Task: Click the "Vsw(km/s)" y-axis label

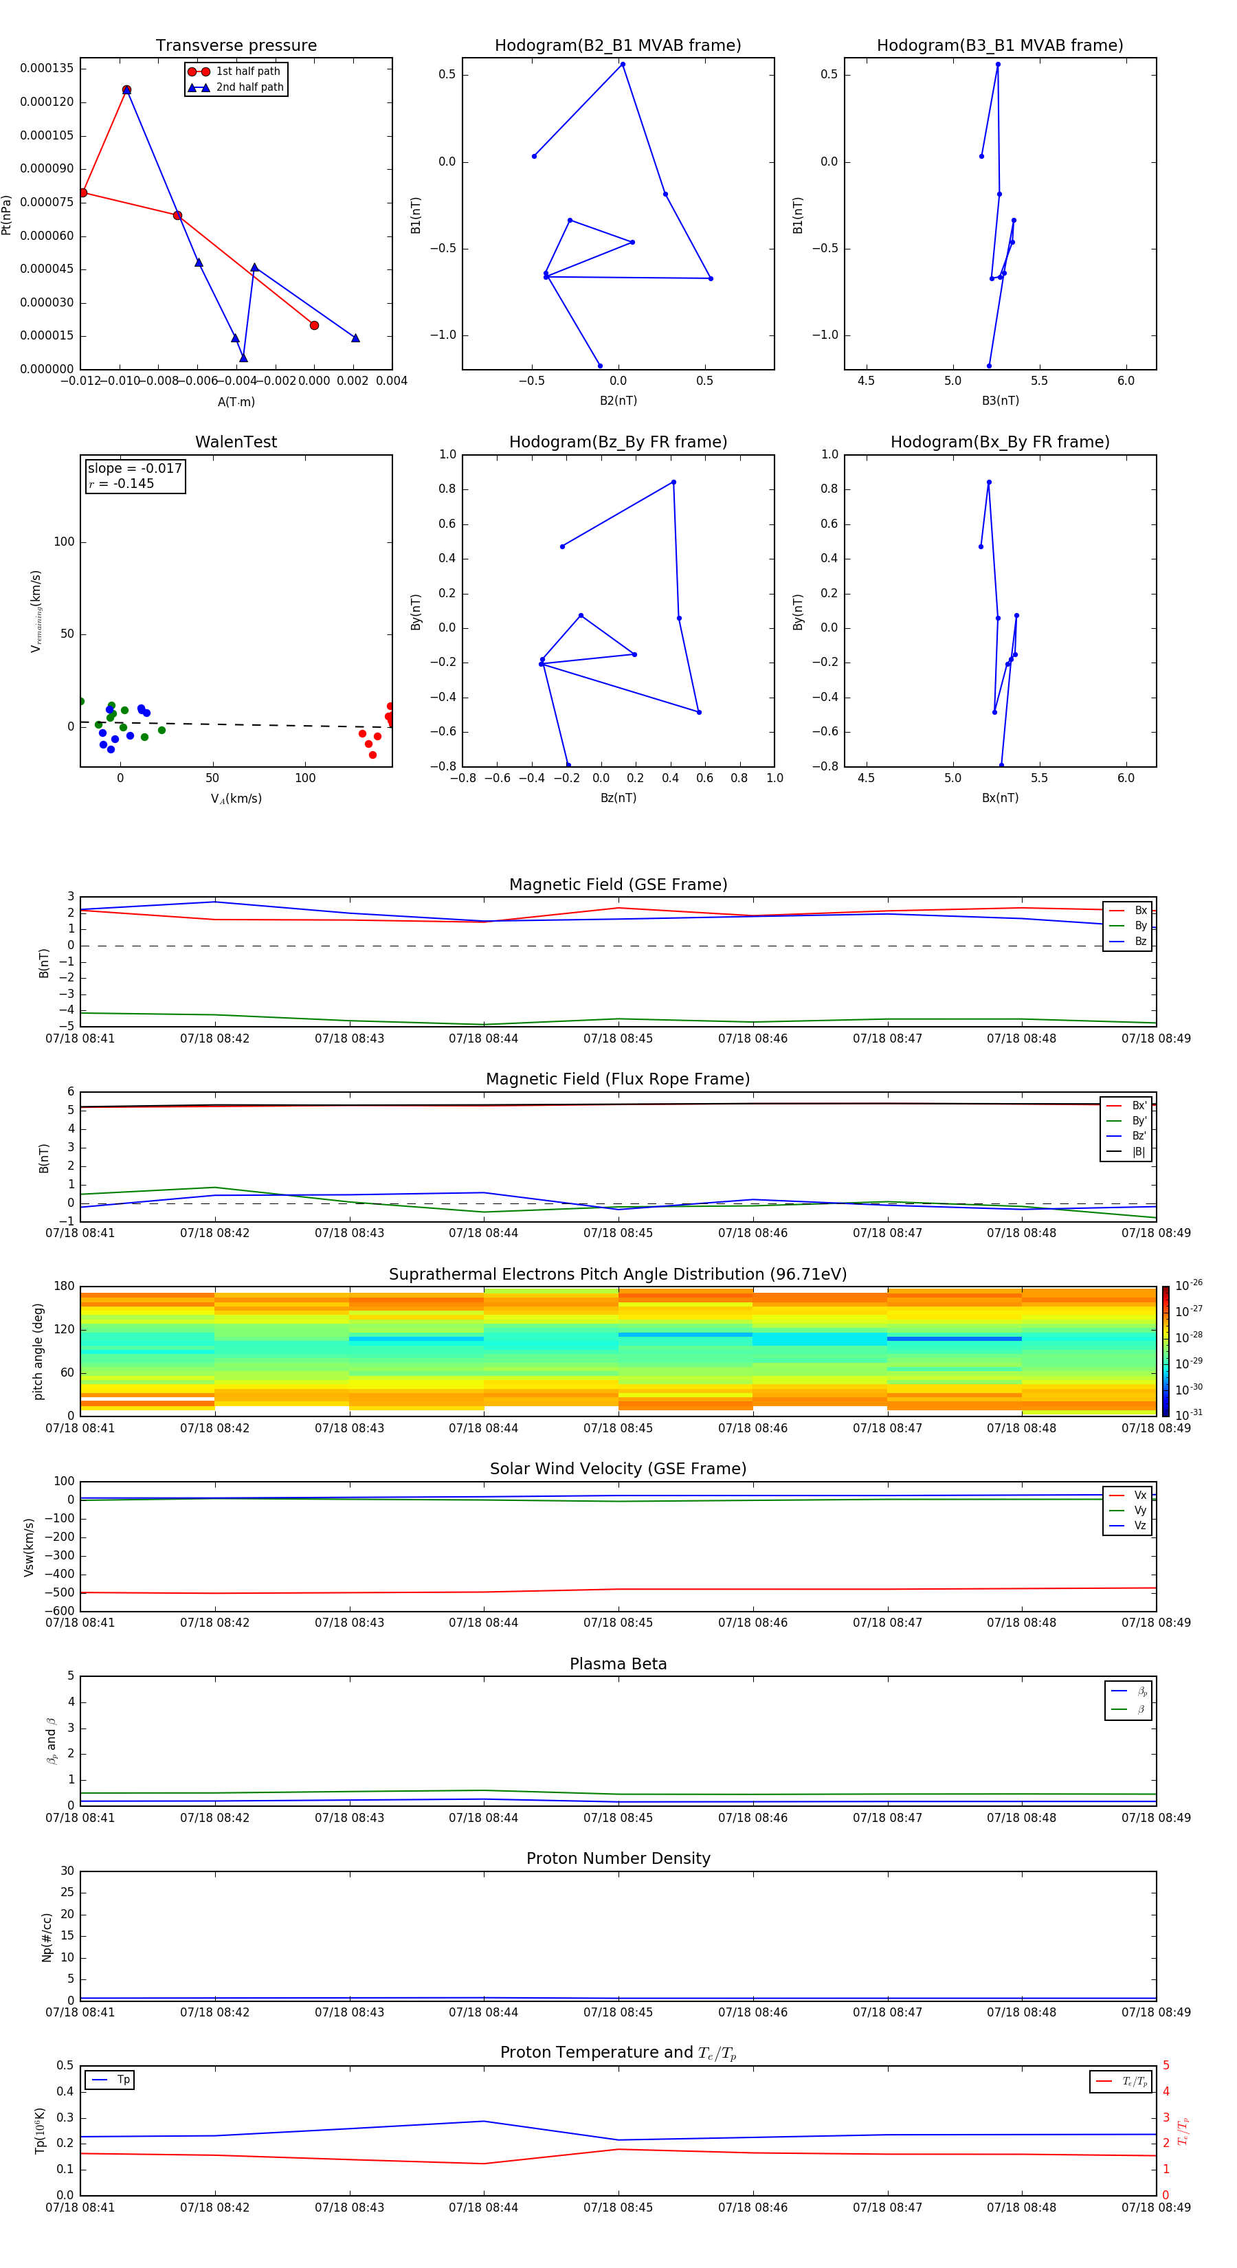Action: pos(28,1547)
